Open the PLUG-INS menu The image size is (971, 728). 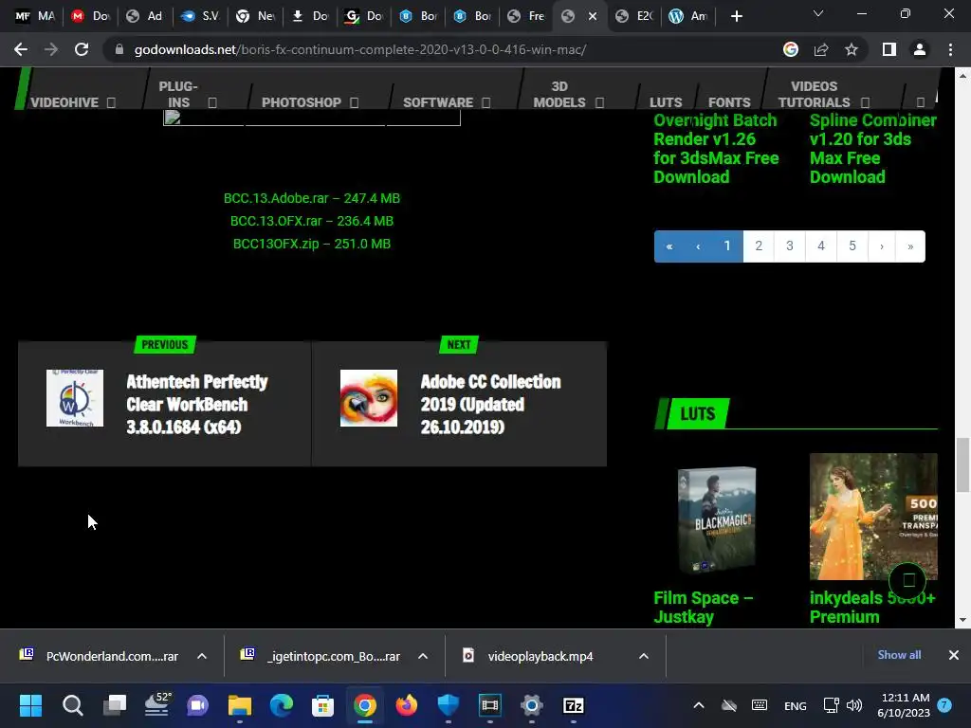(x=187, y=94)
